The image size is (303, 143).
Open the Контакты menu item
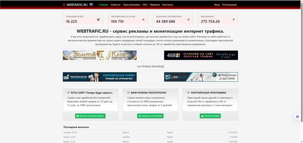pyautogui.click(x=168, y=5)
